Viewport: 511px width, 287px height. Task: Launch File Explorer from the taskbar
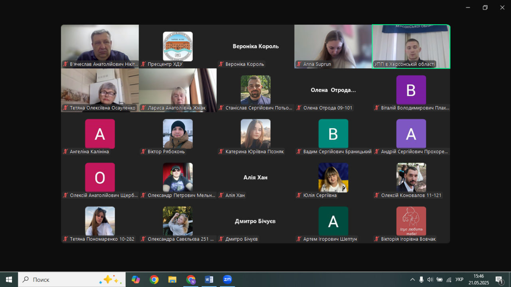click(172, 279)
